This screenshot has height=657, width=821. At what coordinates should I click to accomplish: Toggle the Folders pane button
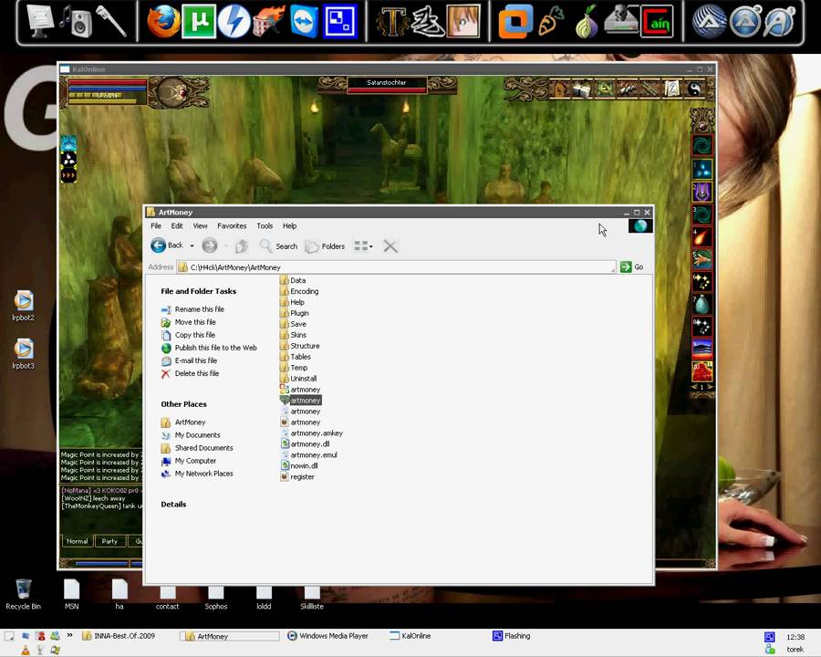click(x=325, y=245)
